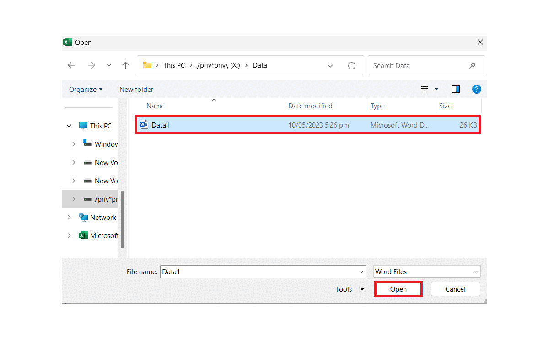Screen dimensions: 549x340
Task: Open the Organize menu
Action: (85, 89)
